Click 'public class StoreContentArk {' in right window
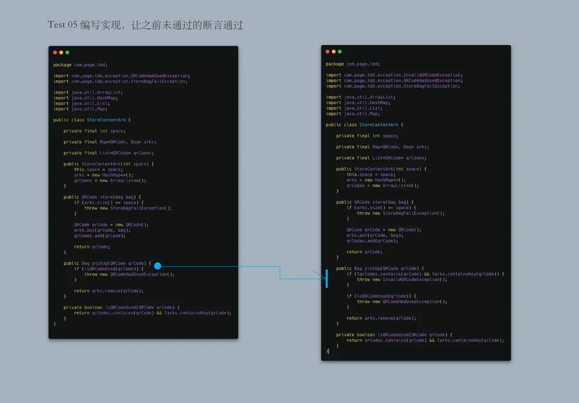This screenshot has width=579, height=403. (365, 125)
